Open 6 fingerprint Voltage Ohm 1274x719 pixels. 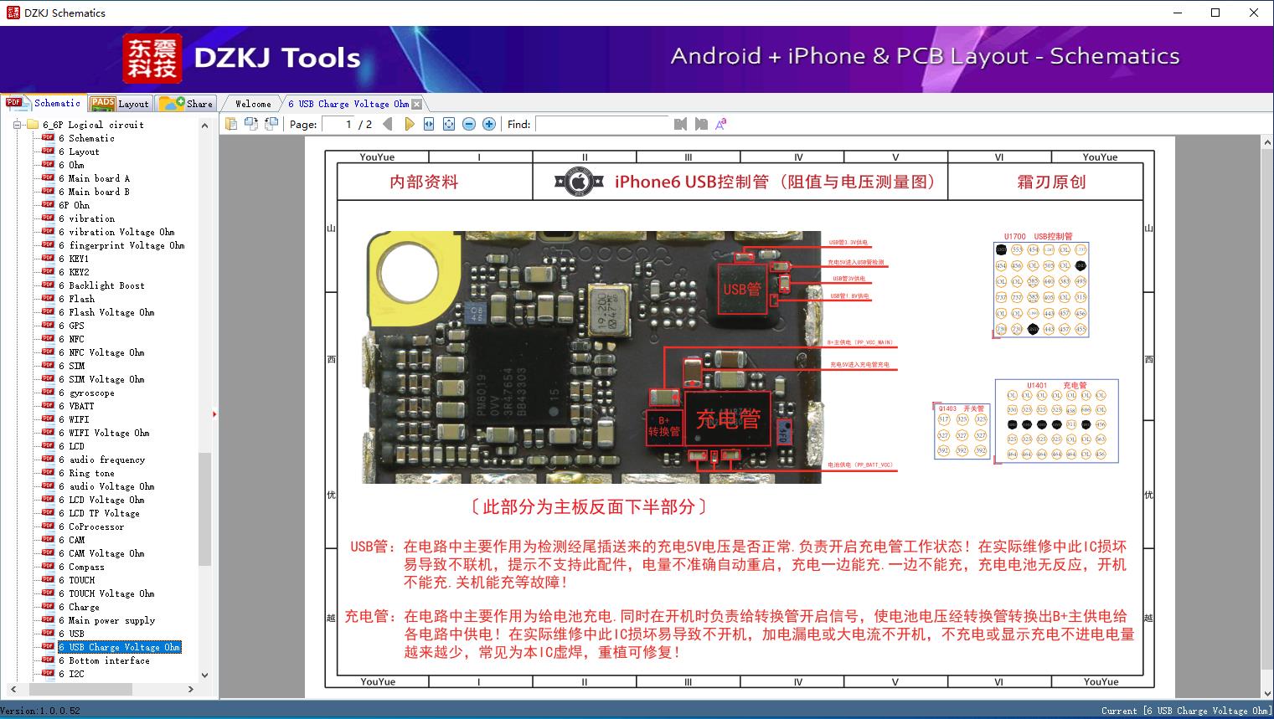pyautogui.click(x=121, y=245)
